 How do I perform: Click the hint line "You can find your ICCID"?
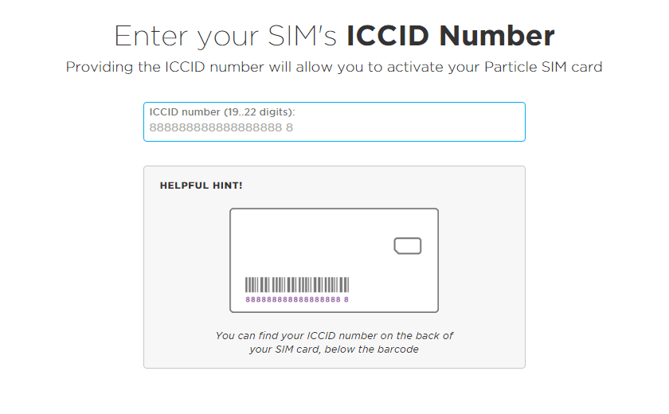[x=334, y=336]
